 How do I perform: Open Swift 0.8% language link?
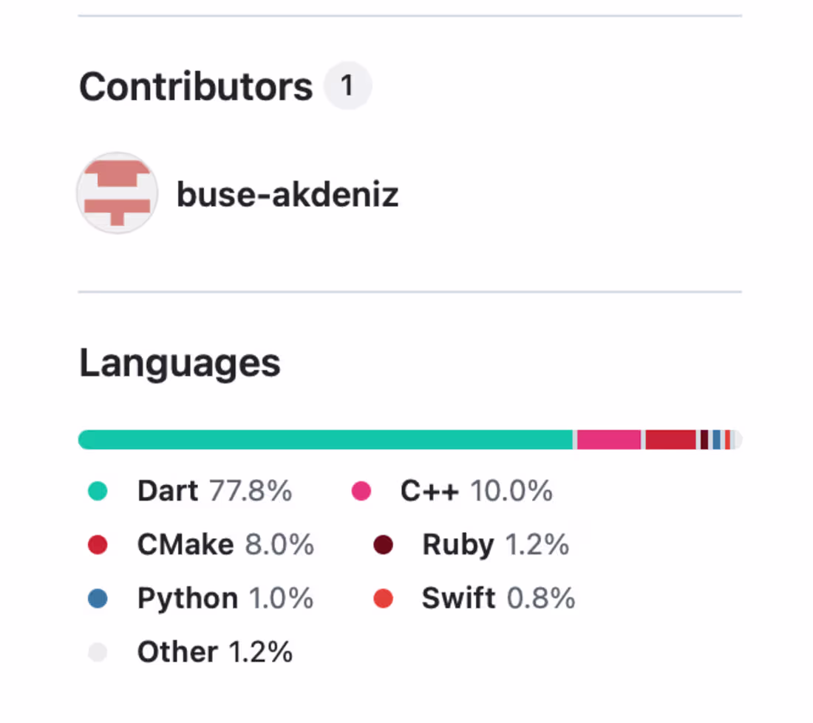coord(499,598)
